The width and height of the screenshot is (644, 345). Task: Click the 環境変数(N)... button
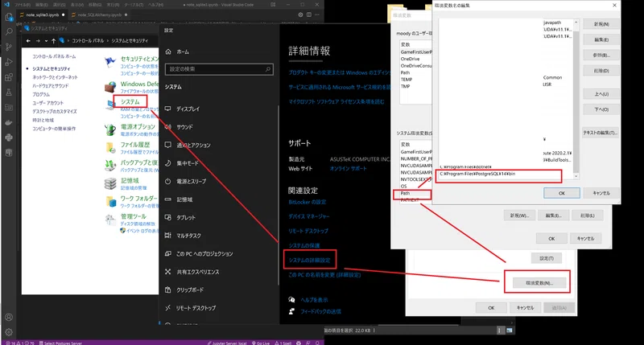pyautogui.click(x=539, y=282)
